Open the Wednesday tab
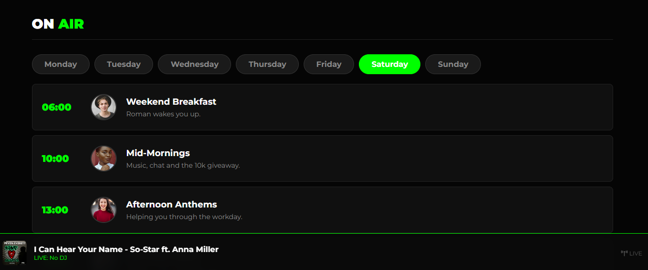 (x=194, y=64)
